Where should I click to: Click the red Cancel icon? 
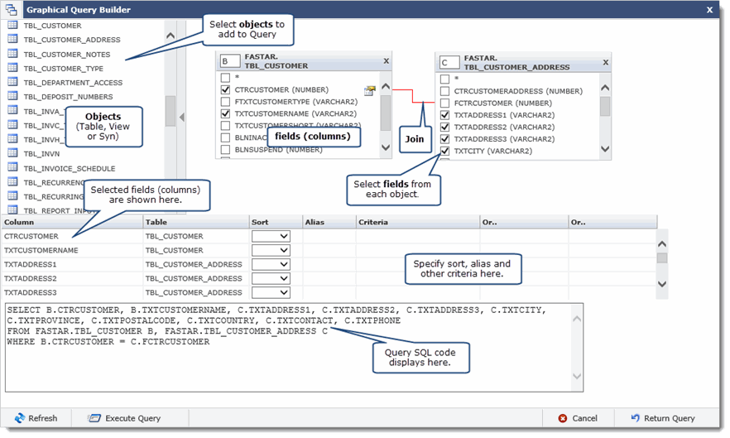click(563, 418)
